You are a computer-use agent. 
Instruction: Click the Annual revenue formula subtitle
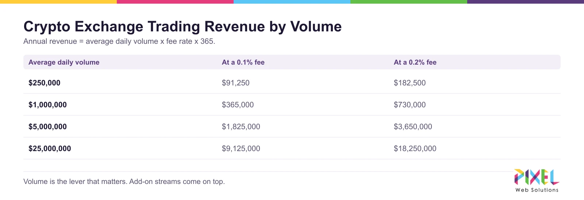tap(119, 41)
